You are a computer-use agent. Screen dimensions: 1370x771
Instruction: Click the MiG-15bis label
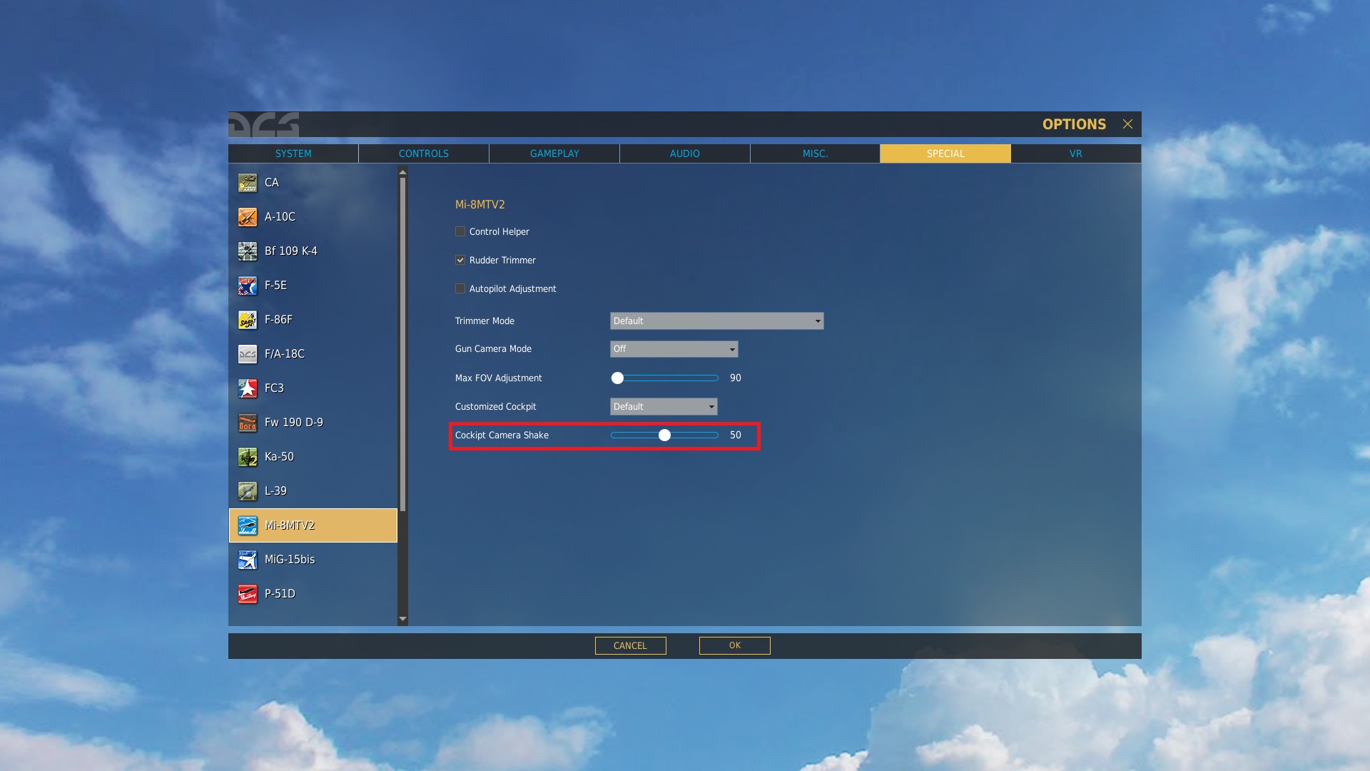(x=290, y=560)
